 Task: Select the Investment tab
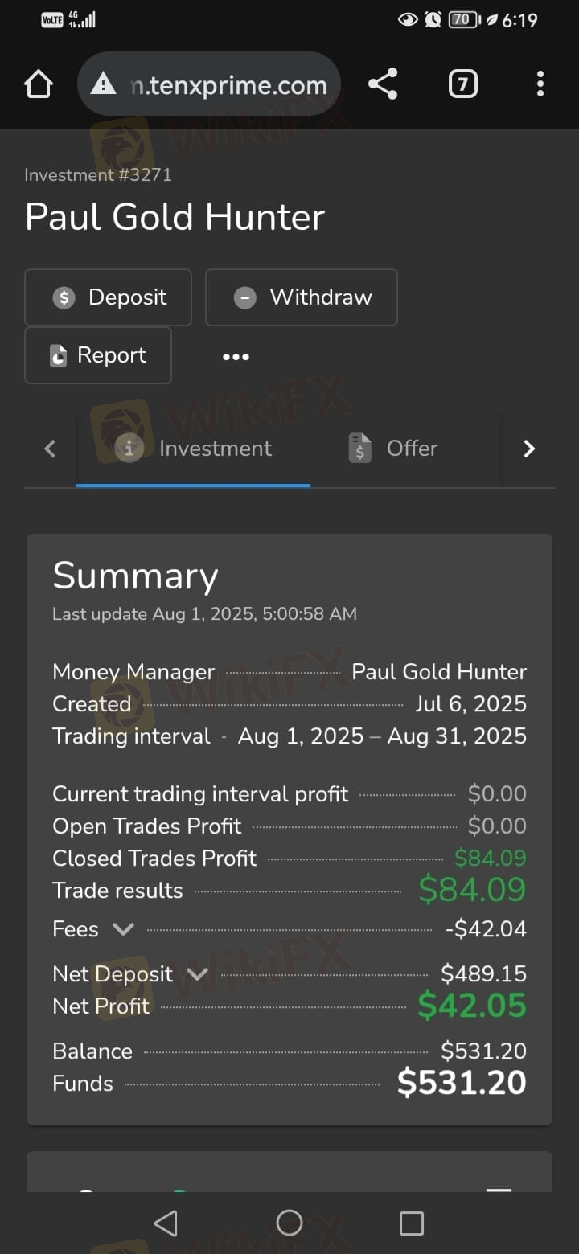point(194,448)
